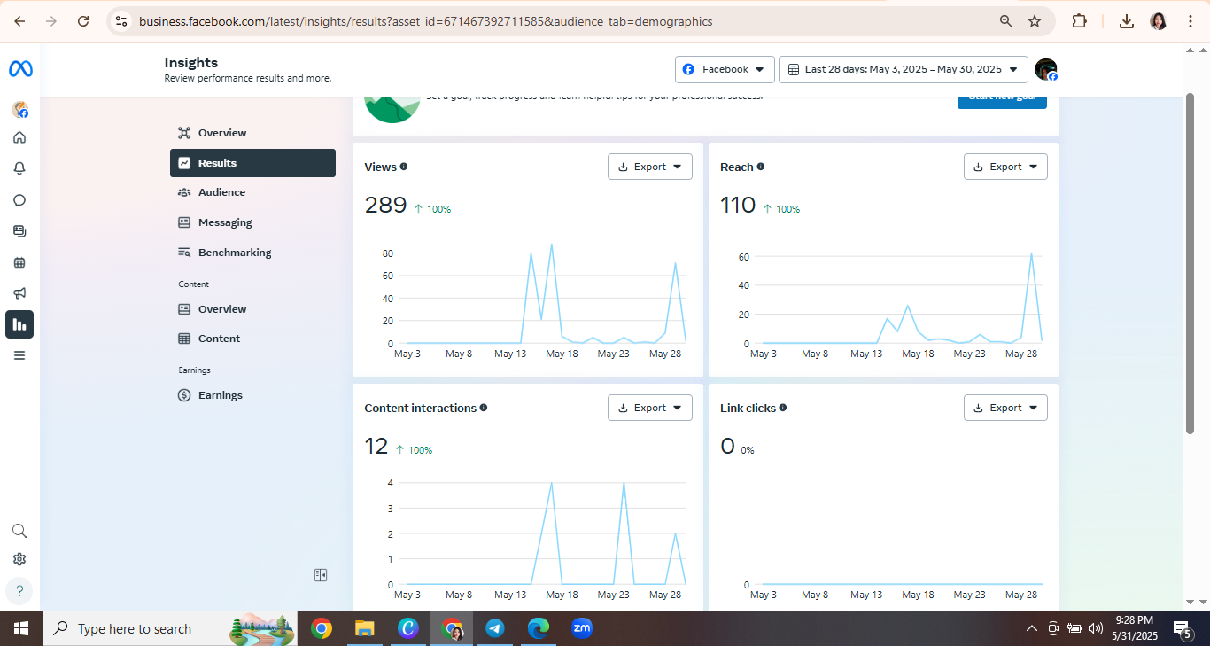Image resolution: width=1210 pixels, height=646 pixels.
Task: Open Chrome profile avatar in toolbar
Action: (x=1158, y=21)
